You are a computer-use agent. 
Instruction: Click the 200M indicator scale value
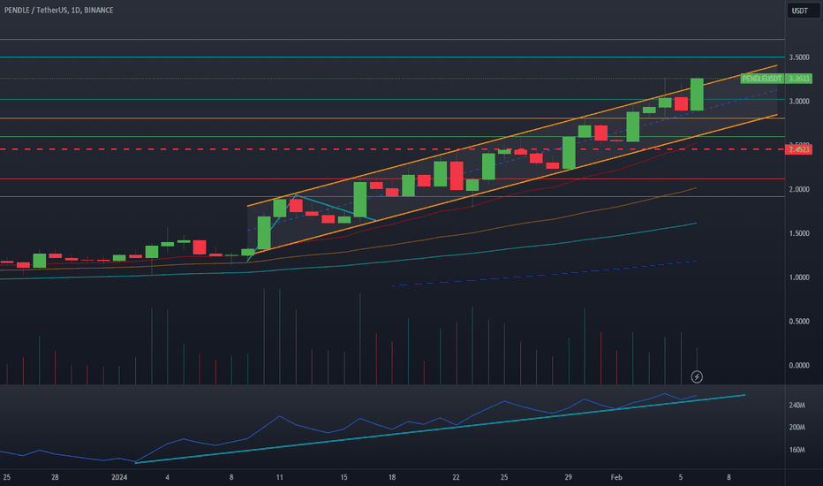[x=797, y=427]
